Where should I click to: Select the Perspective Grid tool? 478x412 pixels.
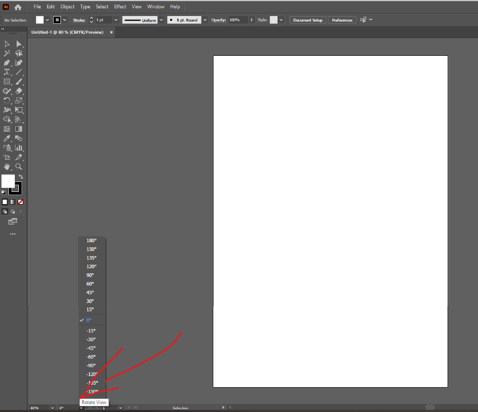pyautogui.click(x=19, y=119)
